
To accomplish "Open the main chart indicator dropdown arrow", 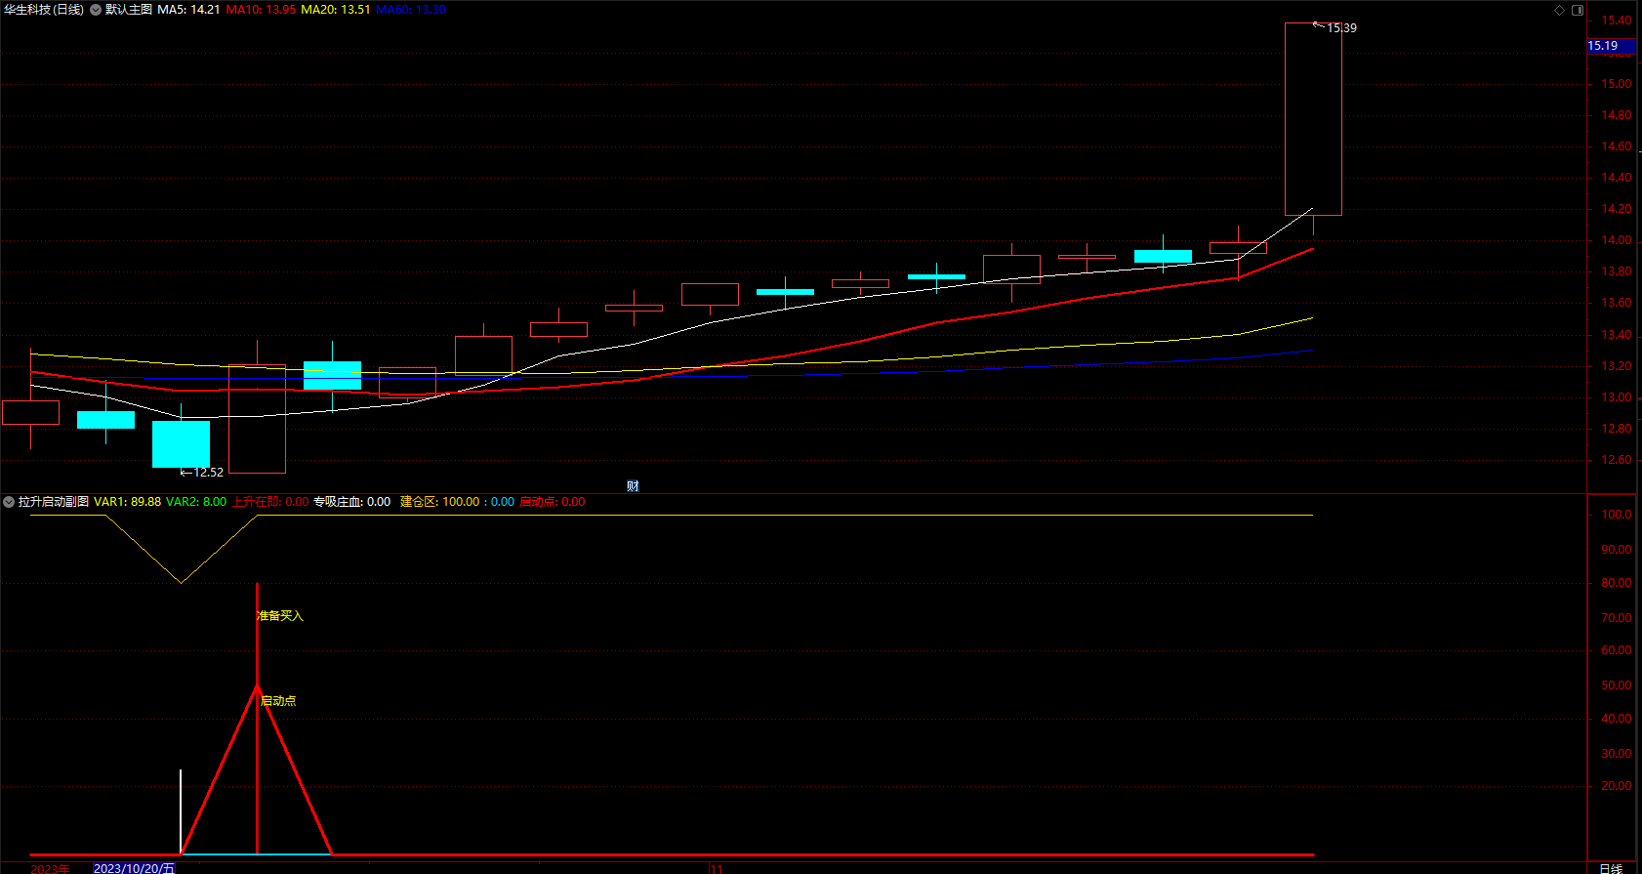I will click(x=96, y=10).
